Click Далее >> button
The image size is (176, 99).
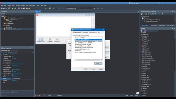pyautogui.click(x=98, y=64)
